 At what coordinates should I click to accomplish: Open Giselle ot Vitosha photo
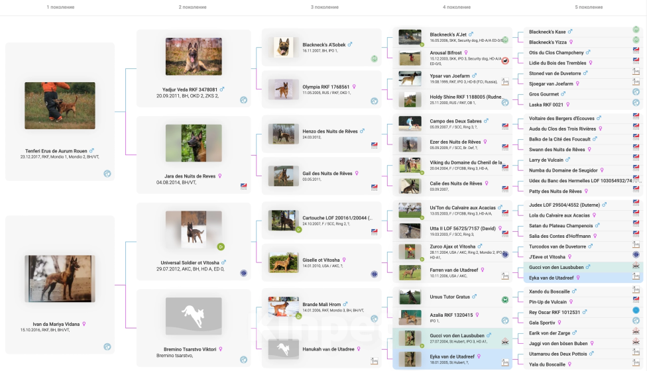click(x=284, y=262)
